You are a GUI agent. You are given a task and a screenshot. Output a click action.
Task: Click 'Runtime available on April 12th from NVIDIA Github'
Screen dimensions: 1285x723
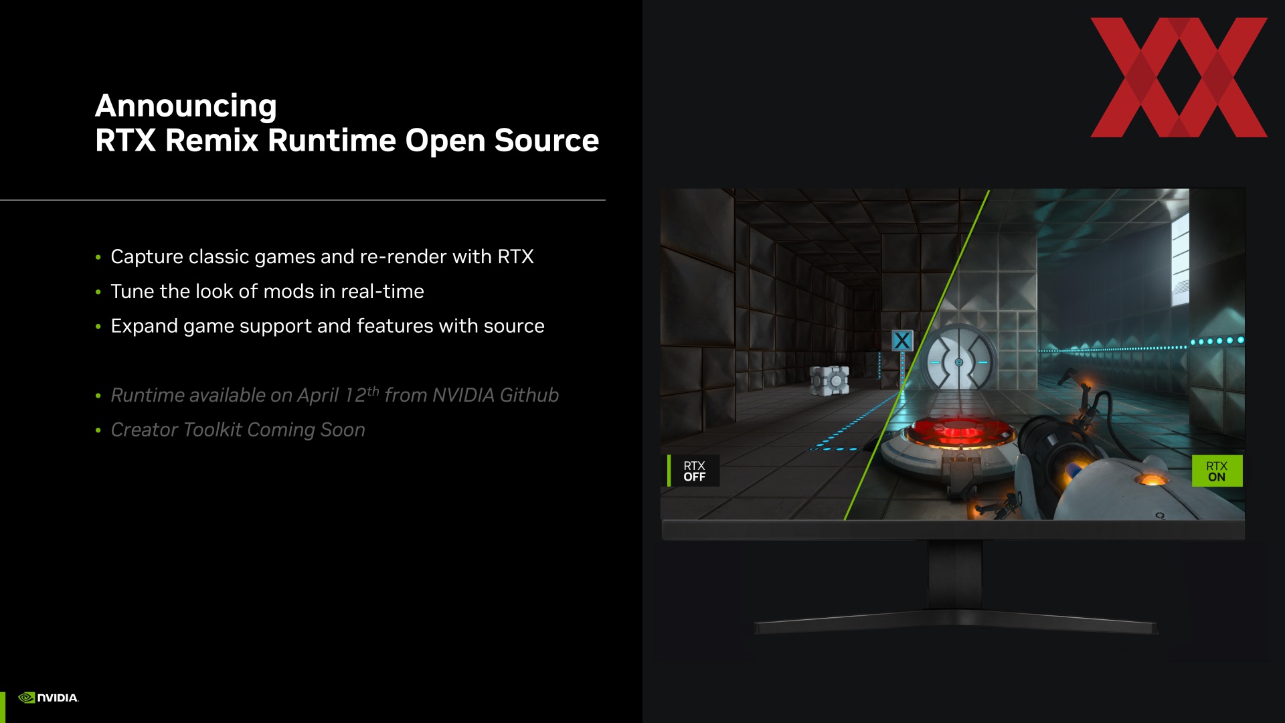tap(335, 395)
